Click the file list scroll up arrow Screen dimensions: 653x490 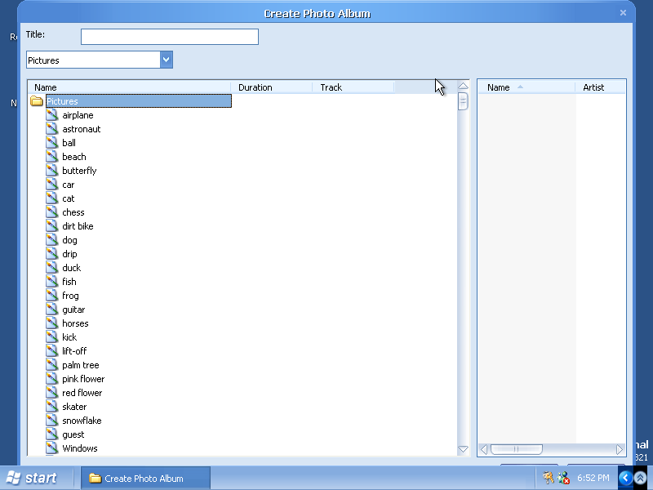pyautogui.click(x=463, y=87)
